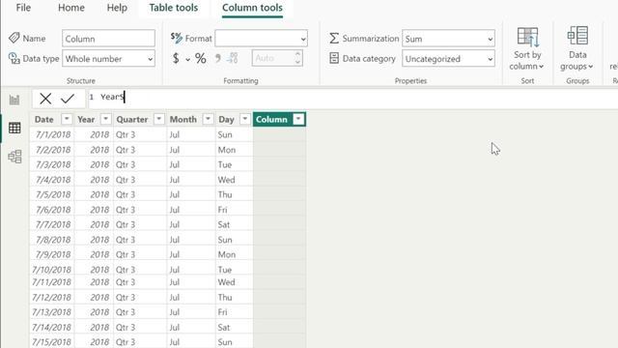
Task: Open the Summarization dropdown showing Sum
Action: click(448, 39)
